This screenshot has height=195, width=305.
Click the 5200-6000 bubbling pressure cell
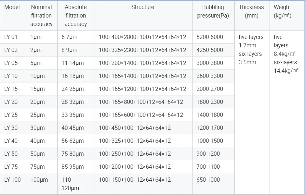pos(210,37)
